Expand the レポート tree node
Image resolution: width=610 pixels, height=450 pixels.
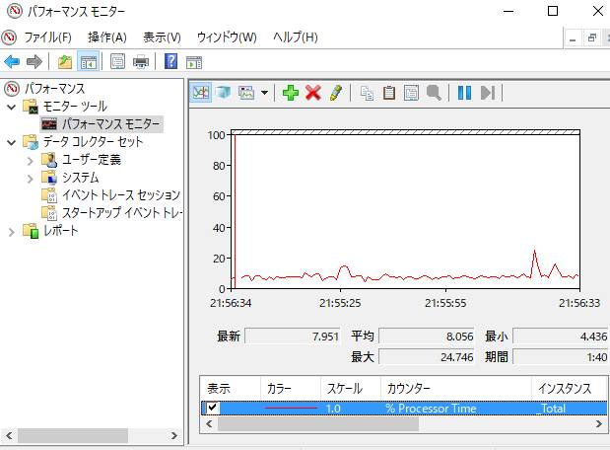click(x=12, y=231)
